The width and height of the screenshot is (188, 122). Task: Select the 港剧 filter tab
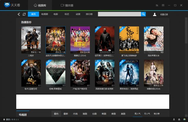coord(85,114)
